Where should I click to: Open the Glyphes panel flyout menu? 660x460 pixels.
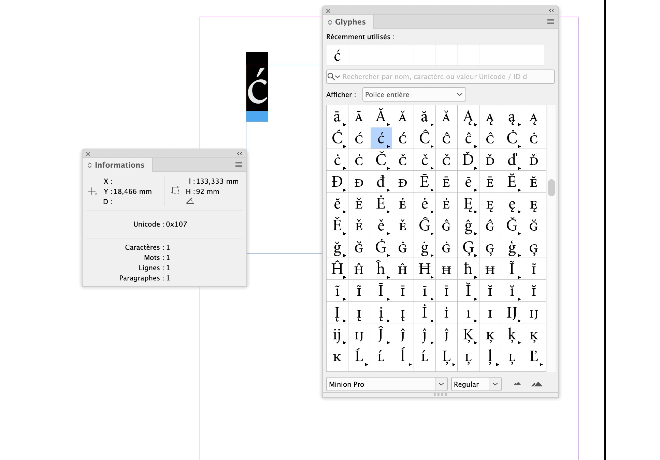[550, 21]
